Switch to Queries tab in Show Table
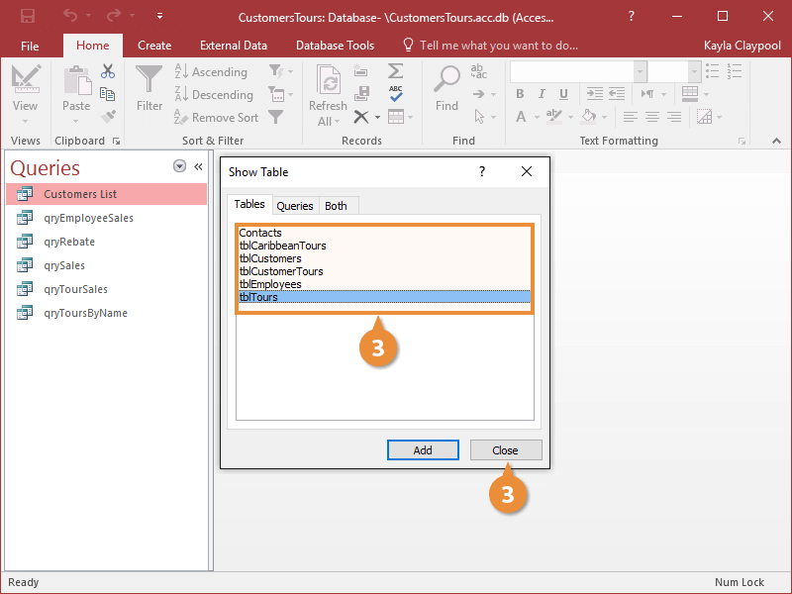Viewport: 792px width, 594px height. [295, 206]
